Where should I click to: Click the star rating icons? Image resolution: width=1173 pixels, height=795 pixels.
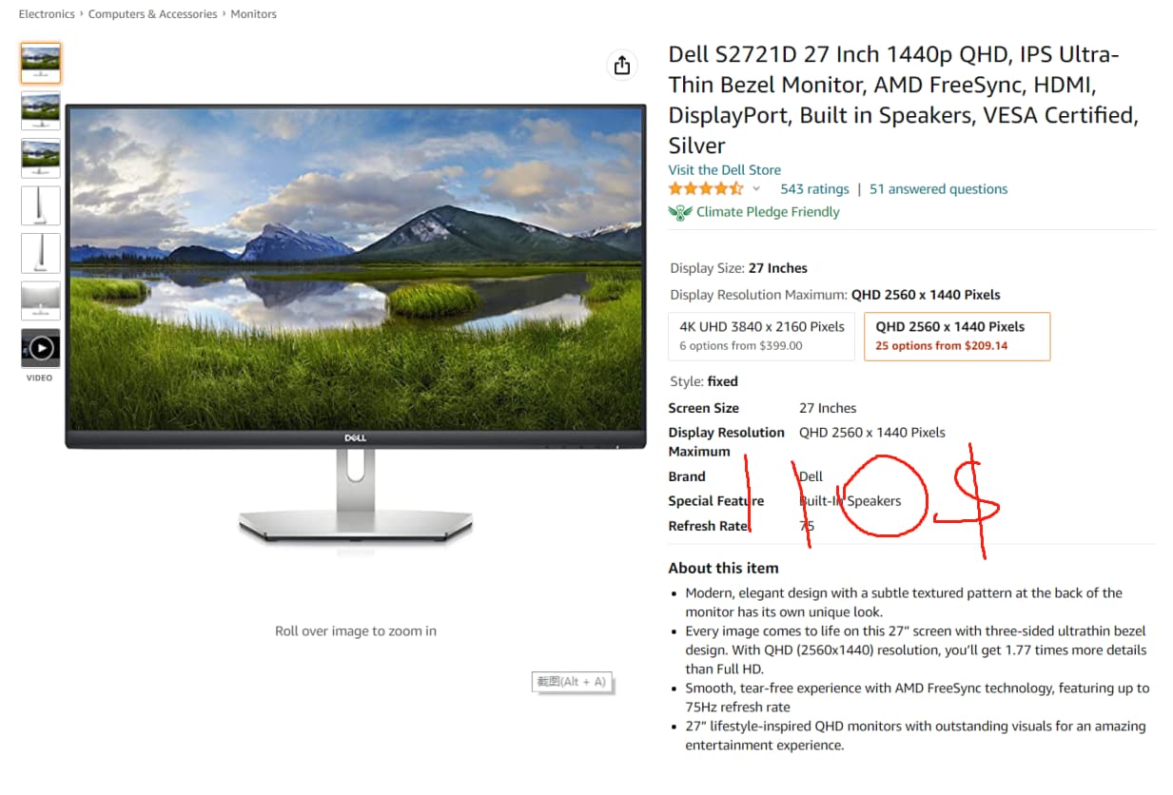pos(706,188)
